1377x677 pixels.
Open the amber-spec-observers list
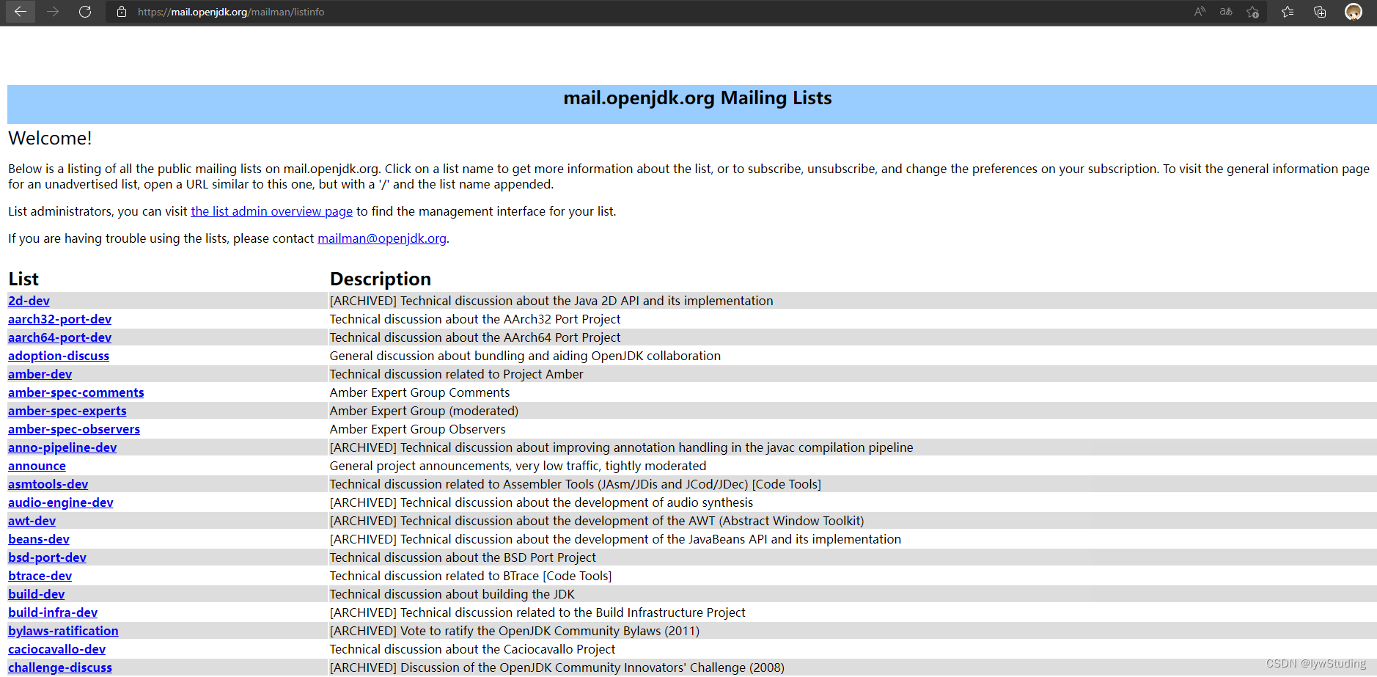[73, 429]
